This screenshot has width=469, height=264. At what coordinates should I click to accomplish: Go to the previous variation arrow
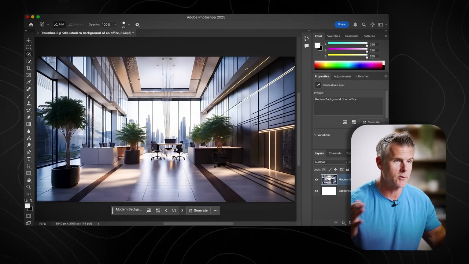point(166,210)
